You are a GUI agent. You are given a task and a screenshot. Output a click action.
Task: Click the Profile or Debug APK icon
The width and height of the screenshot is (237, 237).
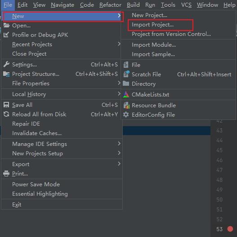6,35
